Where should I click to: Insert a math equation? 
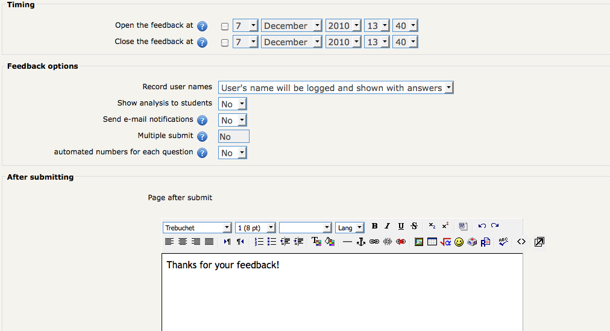click(x=445, y=242)
